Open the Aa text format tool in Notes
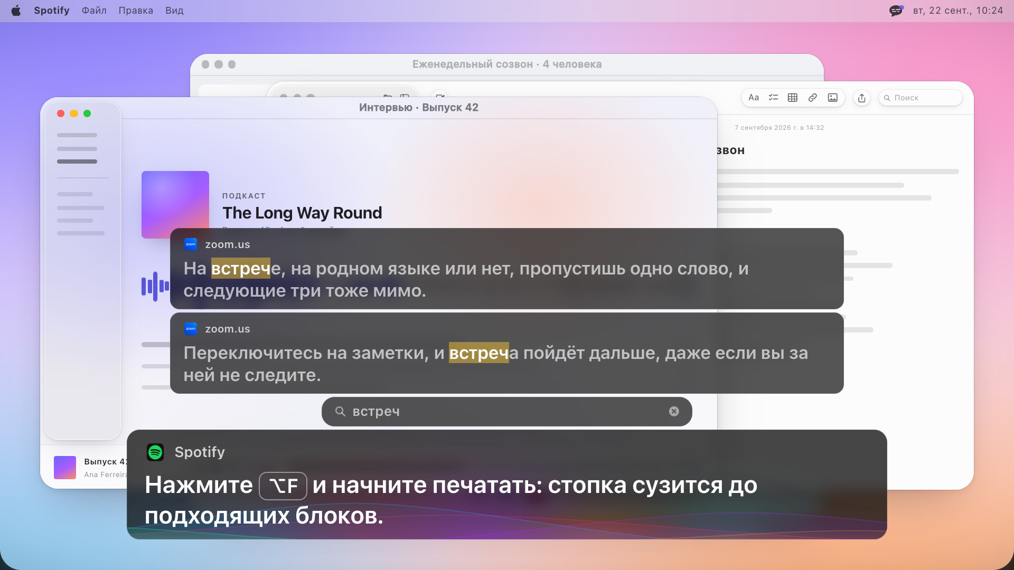 [x=754, y=98]
